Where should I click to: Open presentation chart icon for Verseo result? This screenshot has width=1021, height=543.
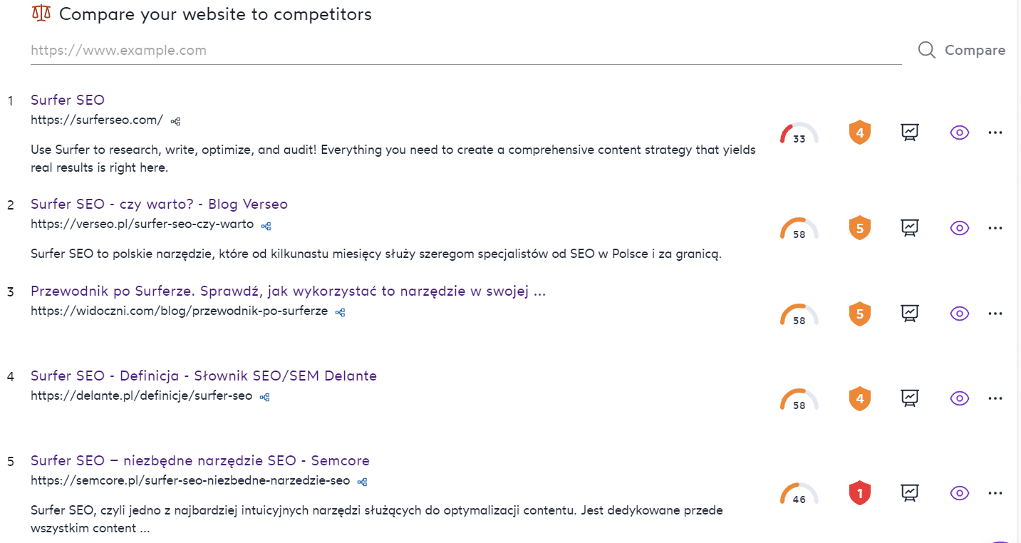tap(909, 228)
